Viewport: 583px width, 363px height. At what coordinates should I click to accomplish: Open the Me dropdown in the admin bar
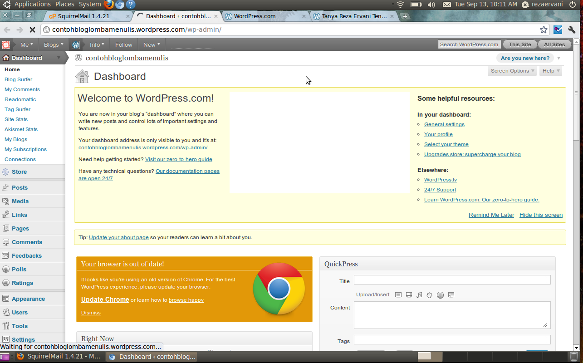26,44
